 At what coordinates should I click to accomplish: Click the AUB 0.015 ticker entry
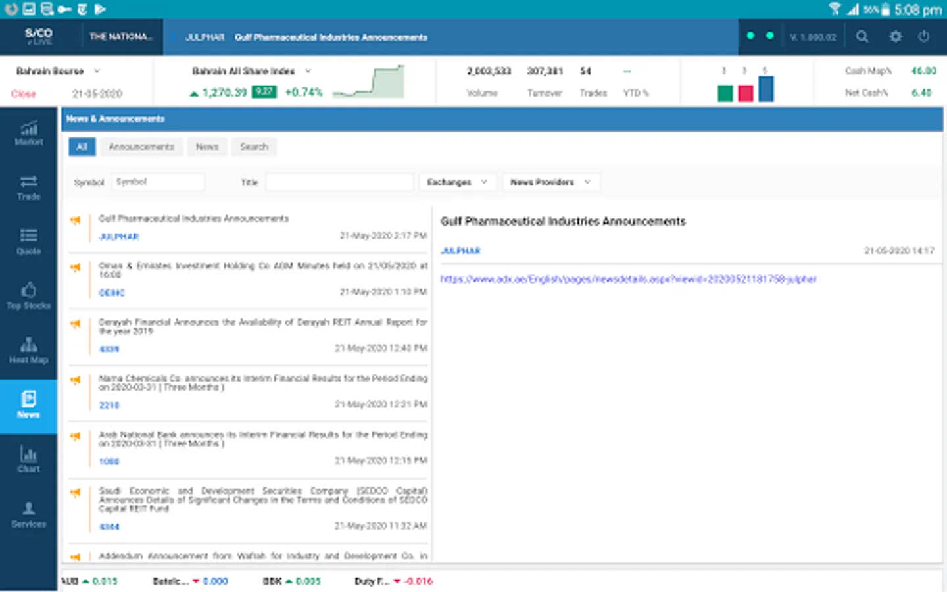(x=89, y=581)
